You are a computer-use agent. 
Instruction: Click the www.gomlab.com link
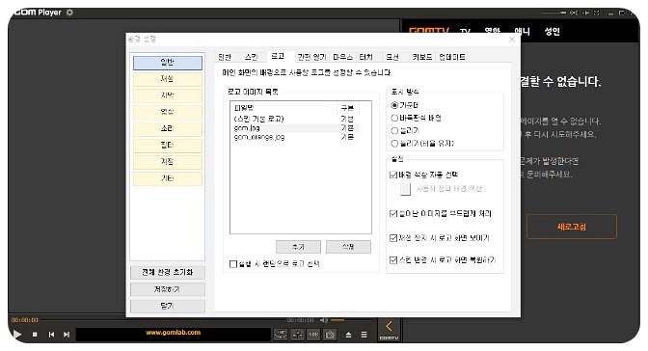pyautogui.click(x=174, y=333)
